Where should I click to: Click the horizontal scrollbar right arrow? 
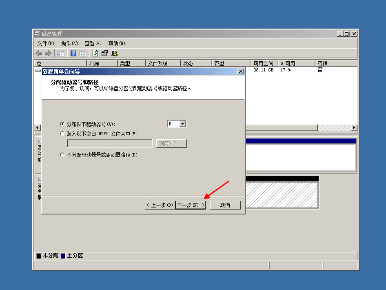coord(354,127)
